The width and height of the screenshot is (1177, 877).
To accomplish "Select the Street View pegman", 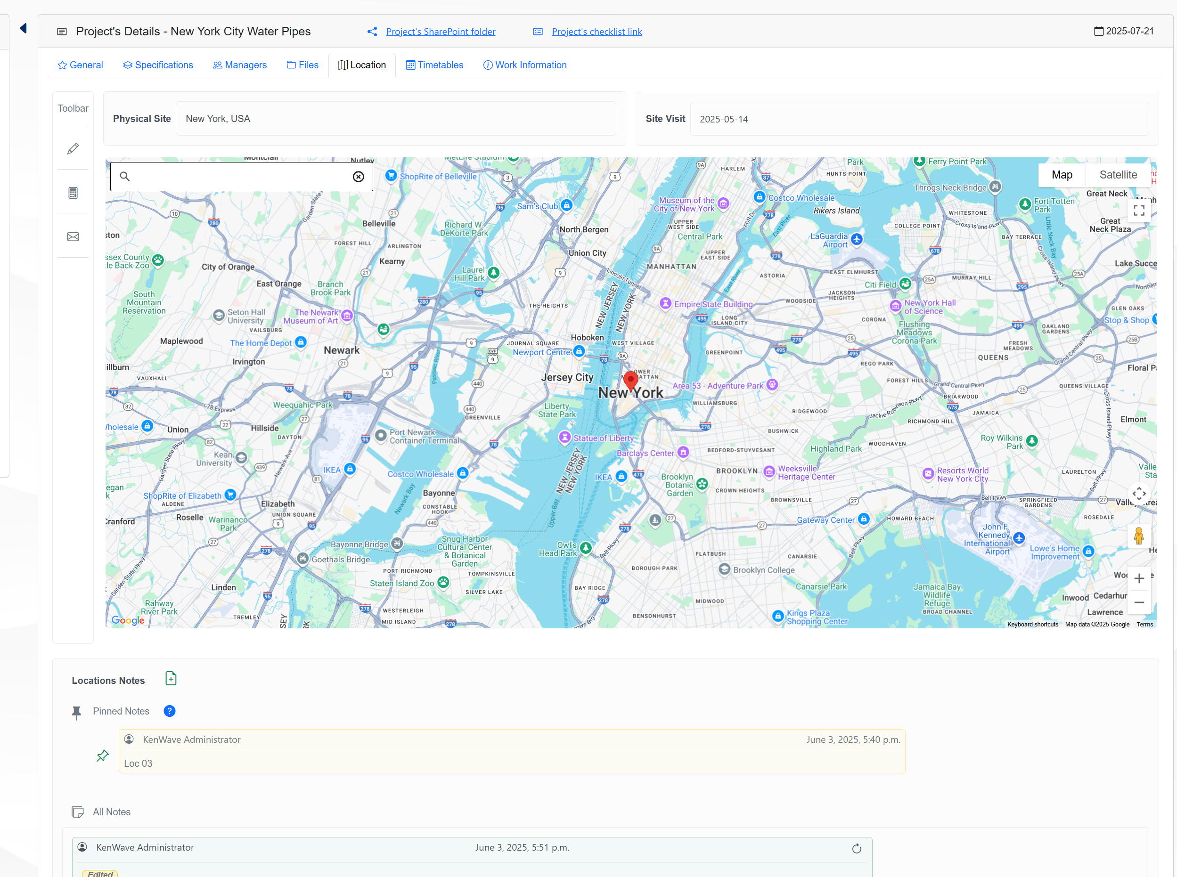I will (1139, 536).
